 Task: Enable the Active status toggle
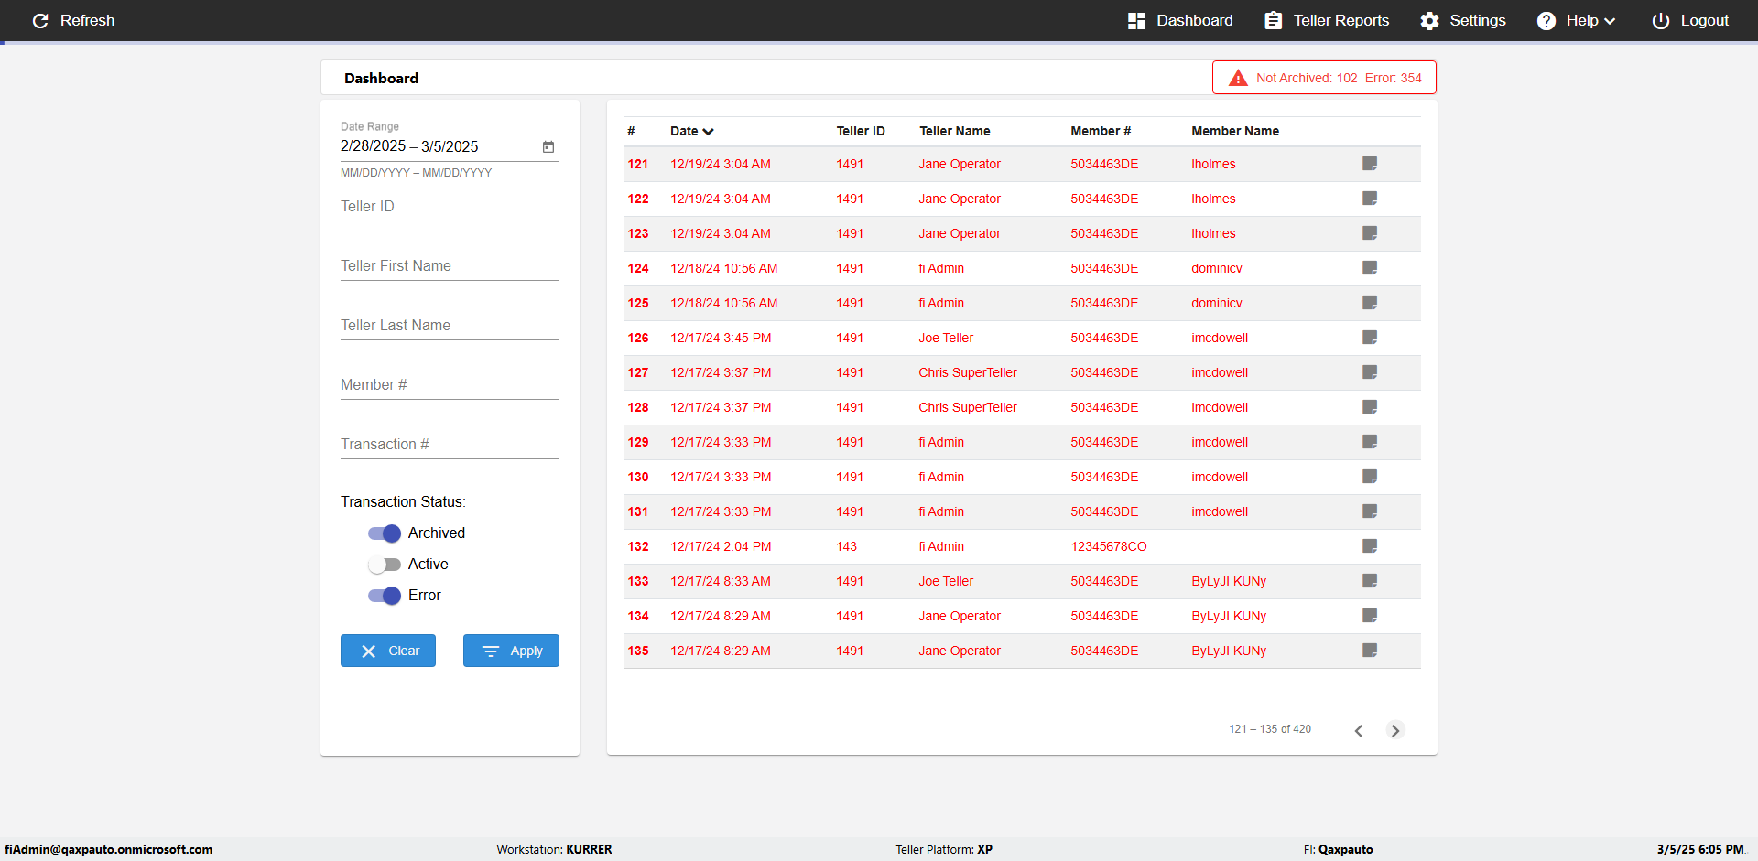pyautogui.click(x=385, y=565)
